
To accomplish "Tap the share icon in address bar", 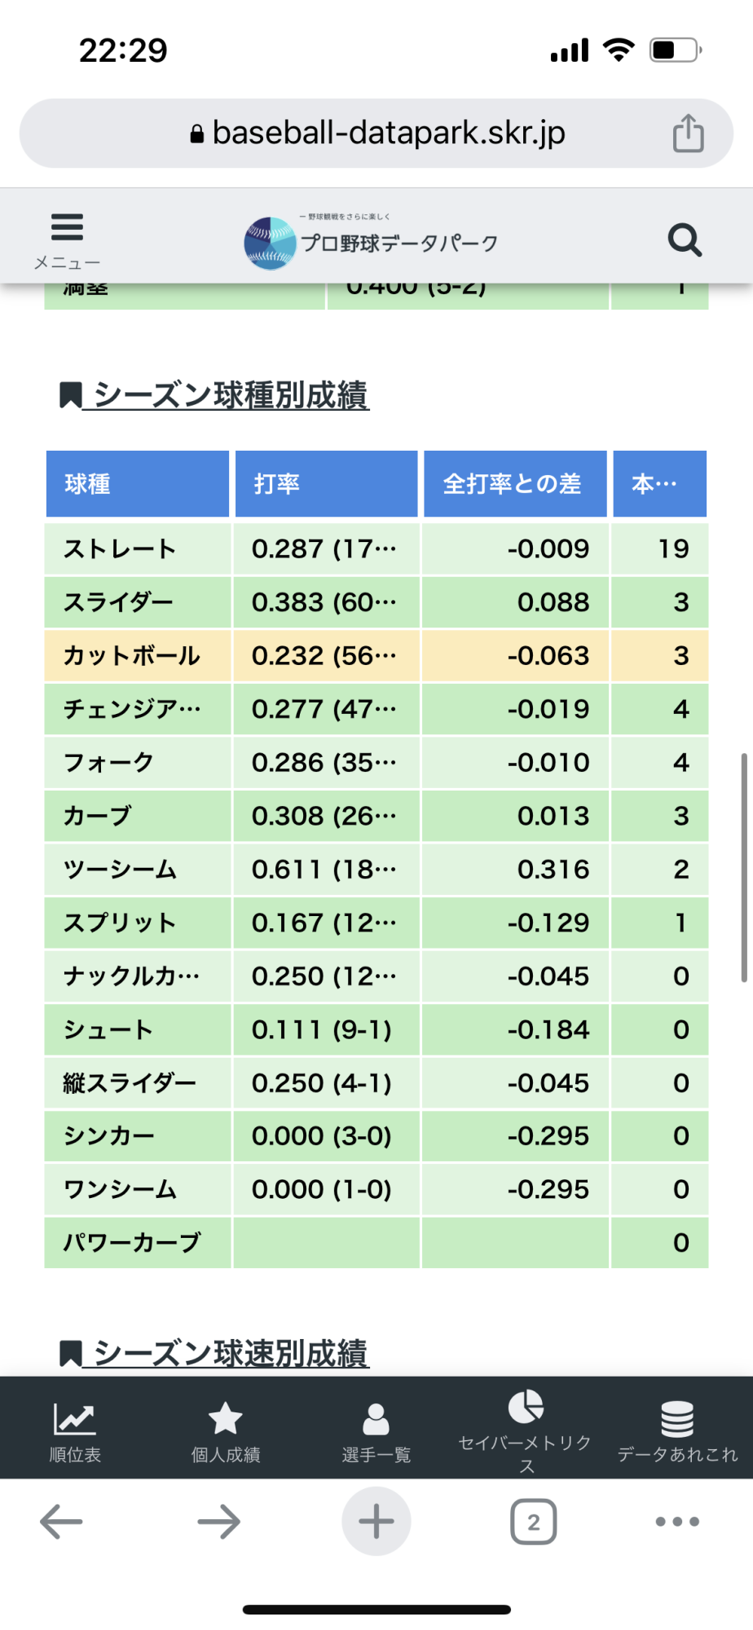I will click(688, 133).
